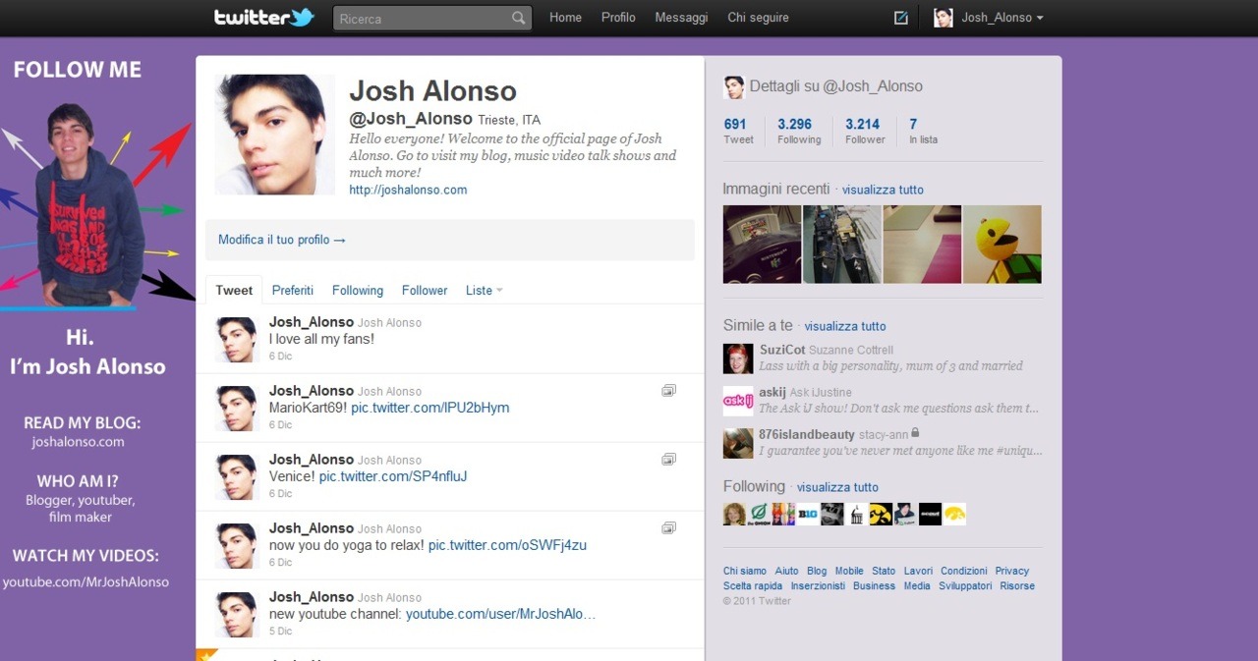
Task: Open Messaggi in top navigation
Action: tap(681, 18)
